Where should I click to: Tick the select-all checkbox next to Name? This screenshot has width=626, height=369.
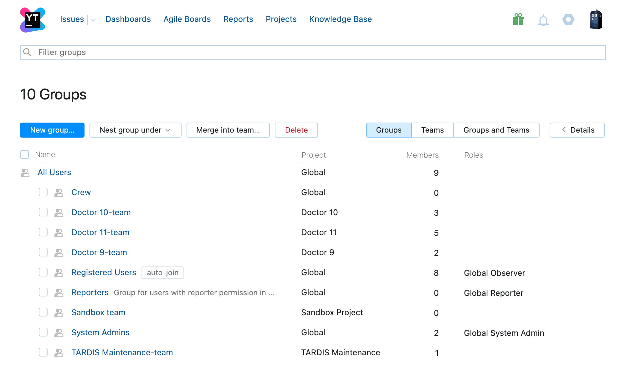[24, 154]
